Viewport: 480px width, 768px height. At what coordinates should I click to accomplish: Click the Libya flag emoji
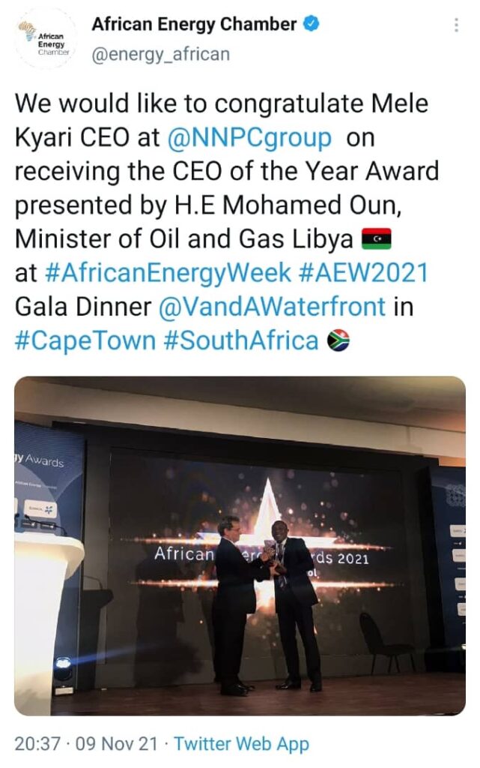(x=377, y=240)
